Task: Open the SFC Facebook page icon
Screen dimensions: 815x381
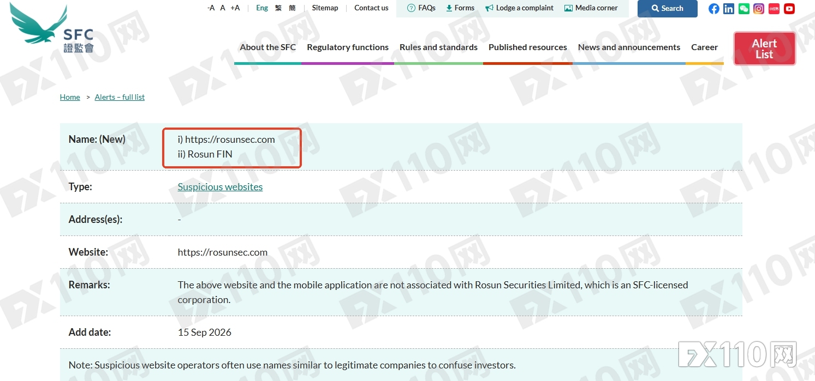Action: tap(714, 8)
